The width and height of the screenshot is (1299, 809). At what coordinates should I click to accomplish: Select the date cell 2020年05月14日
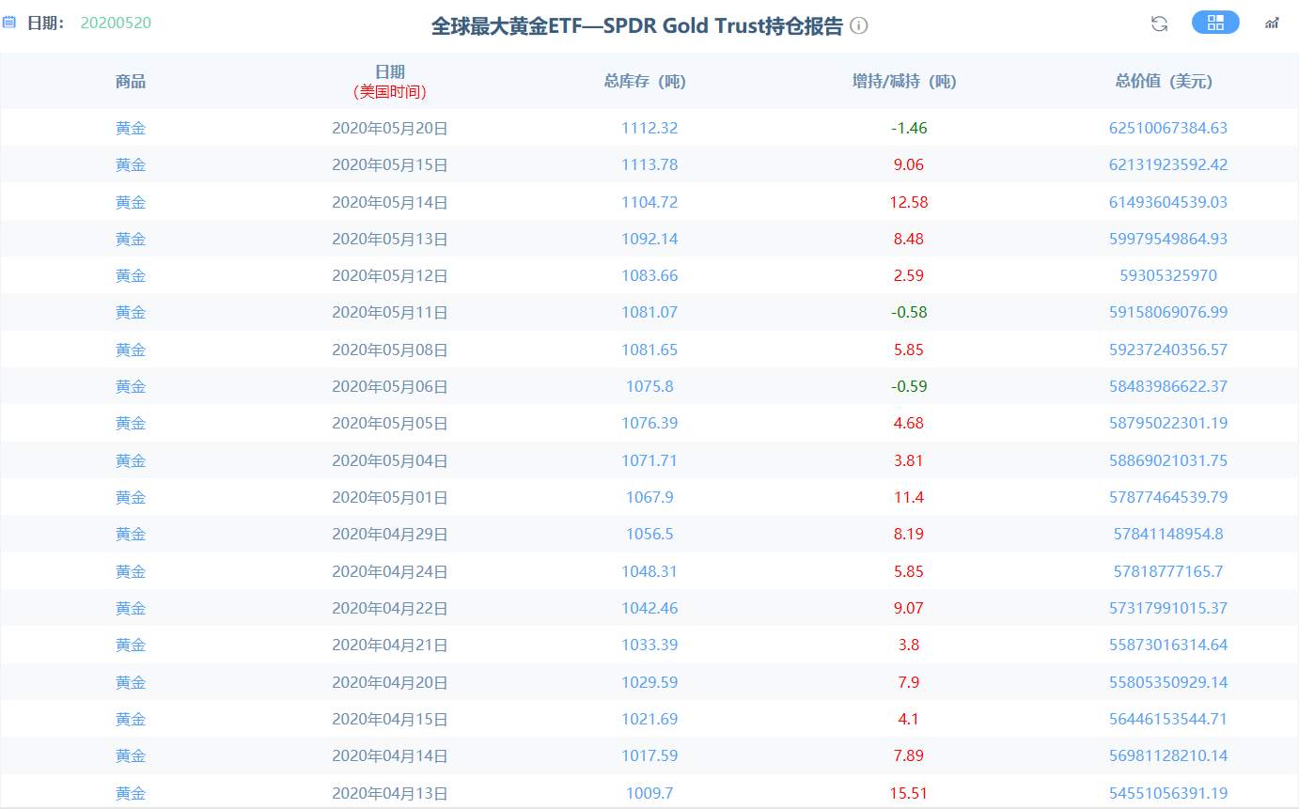[x=390, y=202]
